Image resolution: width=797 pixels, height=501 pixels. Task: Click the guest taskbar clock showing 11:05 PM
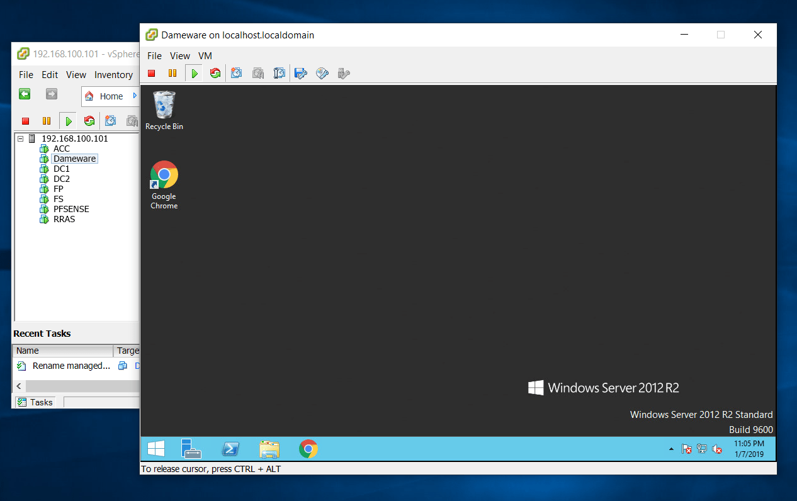(749, 449)
